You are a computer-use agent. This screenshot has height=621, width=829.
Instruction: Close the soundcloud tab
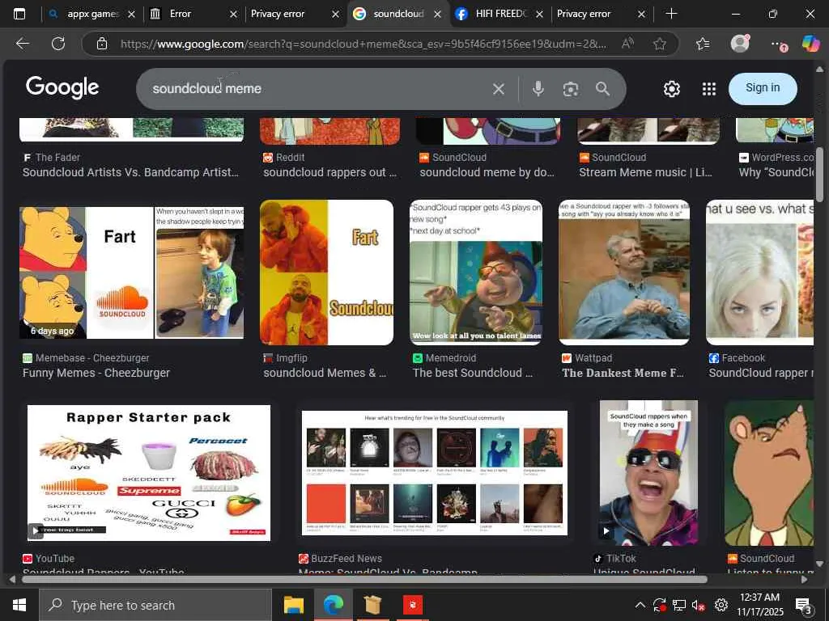pos(437,15)
